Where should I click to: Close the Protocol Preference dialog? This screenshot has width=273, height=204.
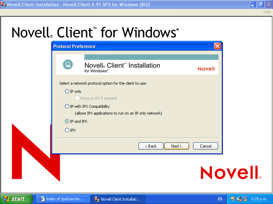click(x=217, y=46)
